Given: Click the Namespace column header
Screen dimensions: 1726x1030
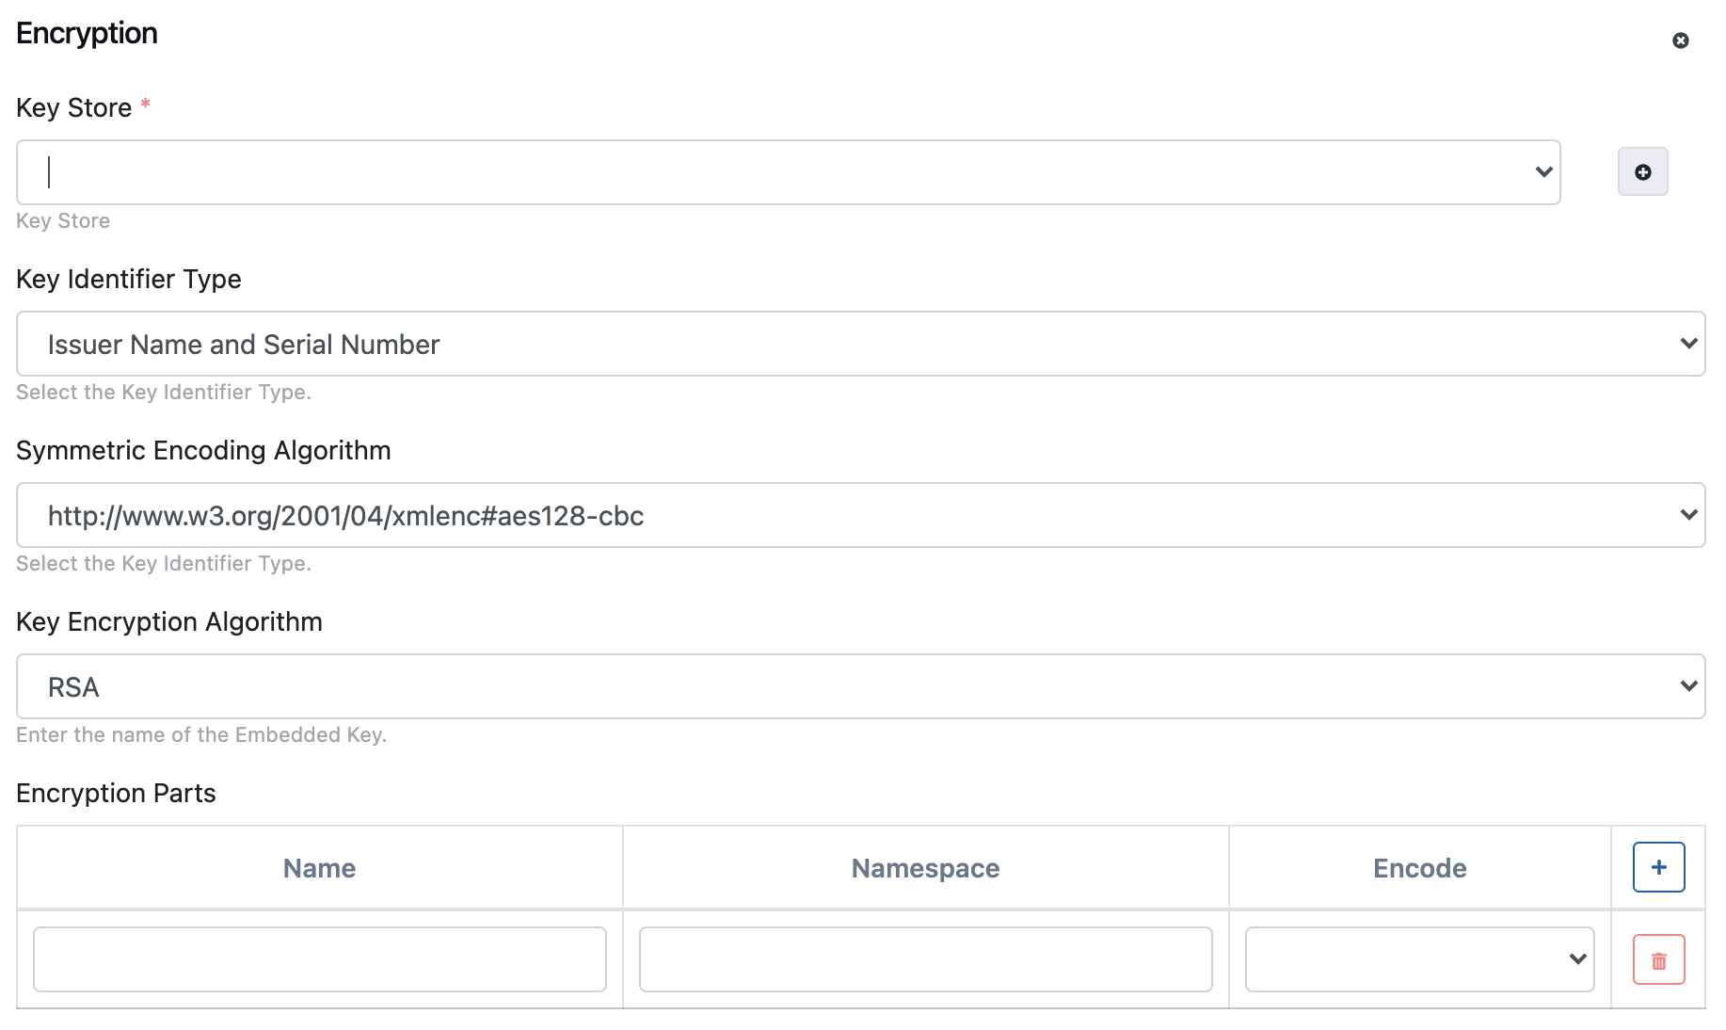Looking at the screenshot, I should [925, 868].
